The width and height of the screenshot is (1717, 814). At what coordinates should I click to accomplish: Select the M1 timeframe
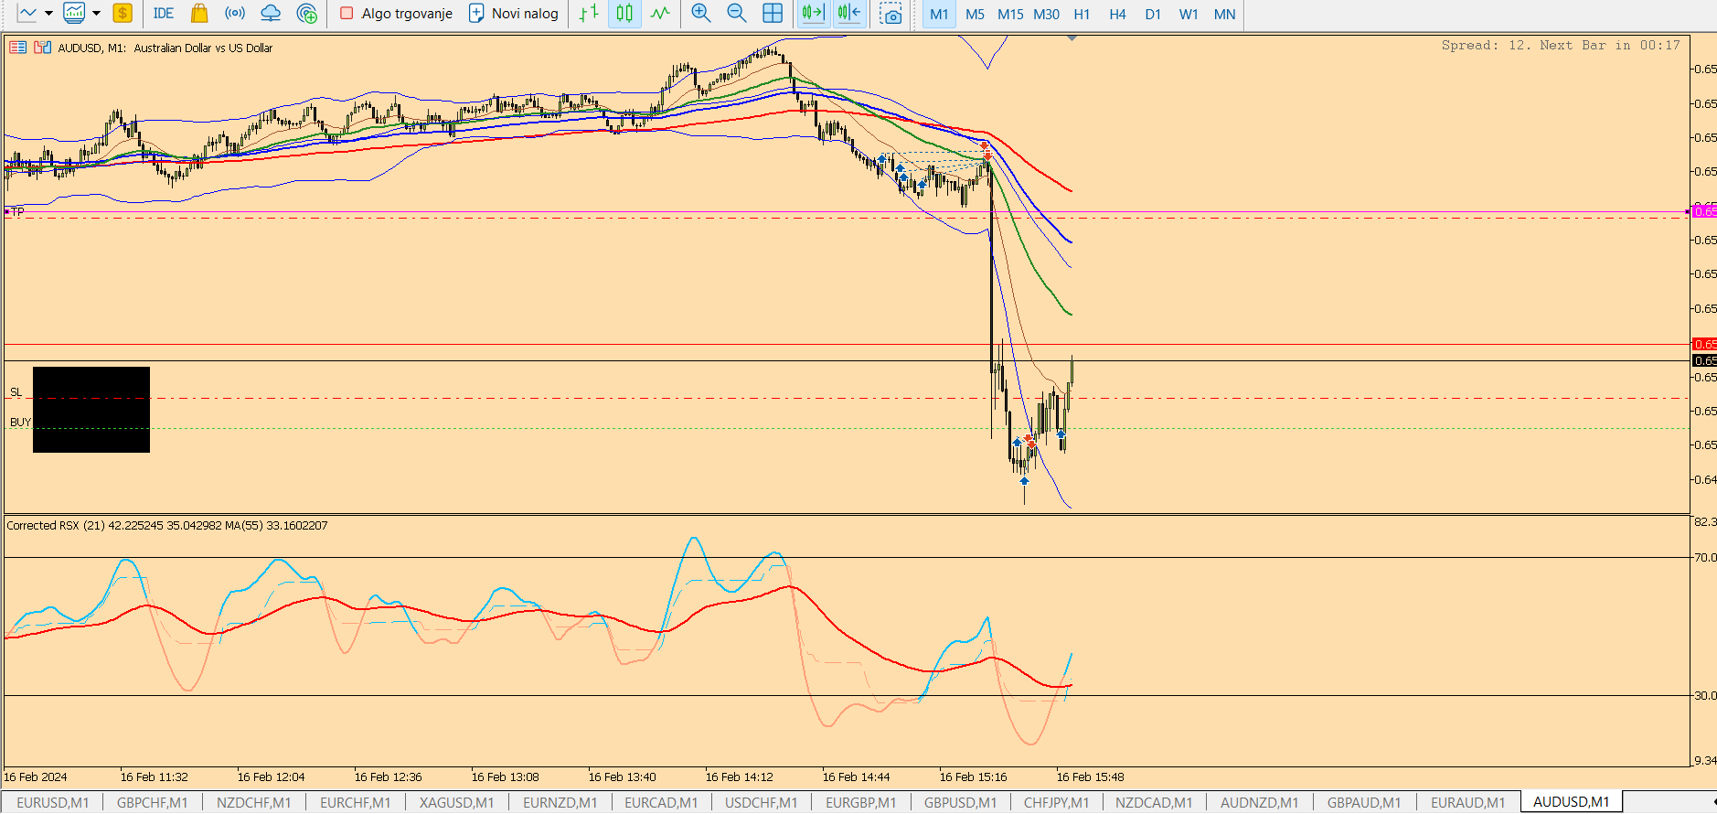coord(939,14)
